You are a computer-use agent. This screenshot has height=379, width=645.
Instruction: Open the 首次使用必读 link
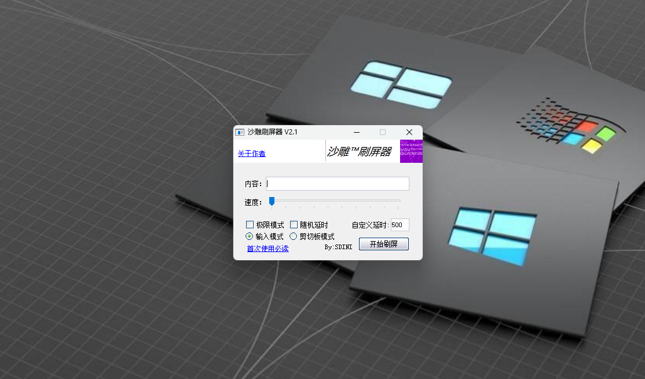pos(268,249)
